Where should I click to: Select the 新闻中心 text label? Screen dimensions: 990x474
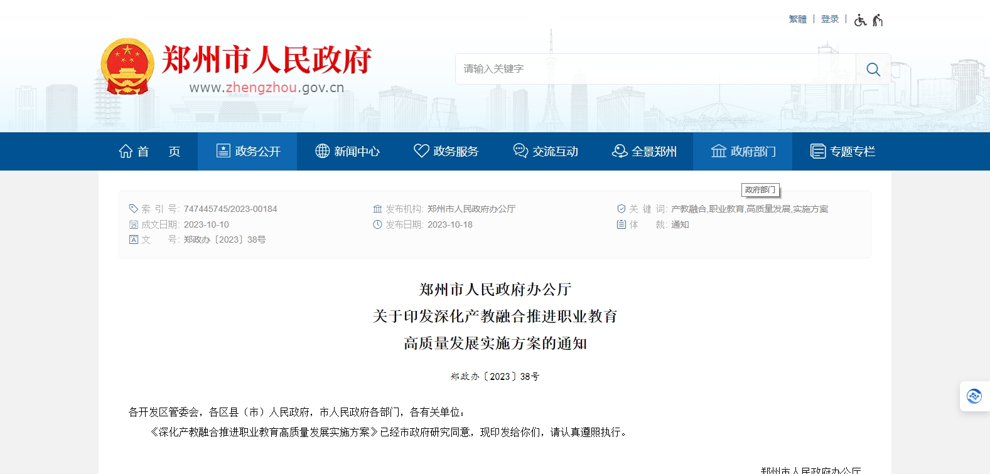[x=357, y=151]
